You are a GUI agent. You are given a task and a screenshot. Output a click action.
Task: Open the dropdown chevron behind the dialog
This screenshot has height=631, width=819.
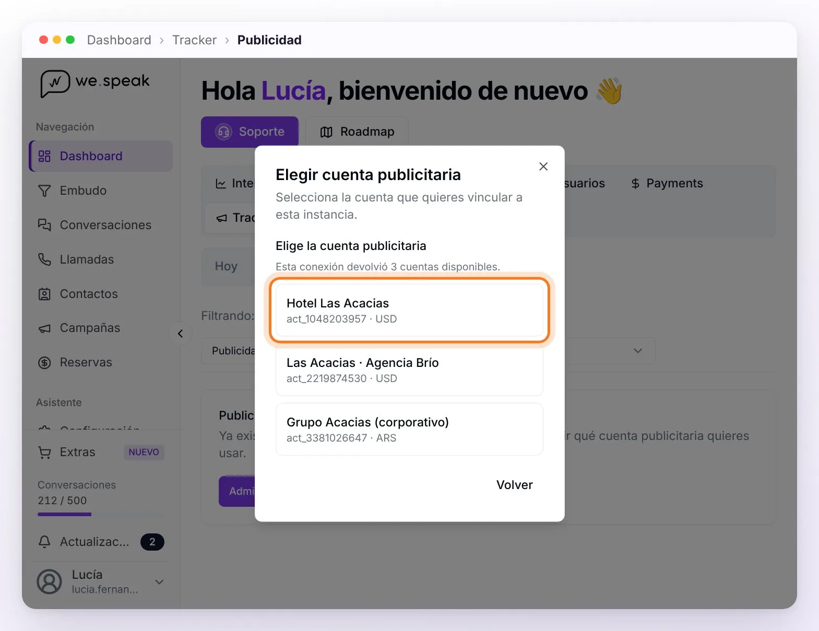tap(638, 351)
